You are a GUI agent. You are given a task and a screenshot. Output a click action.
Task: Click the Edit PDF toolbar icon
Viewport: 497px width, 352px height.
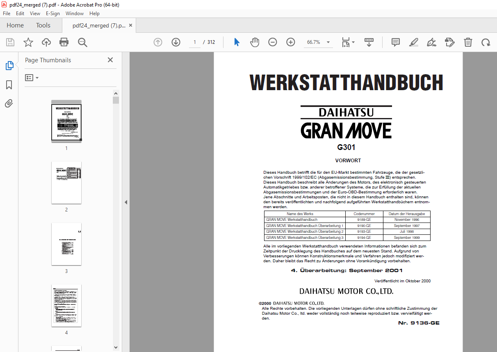tap(450, 42)
